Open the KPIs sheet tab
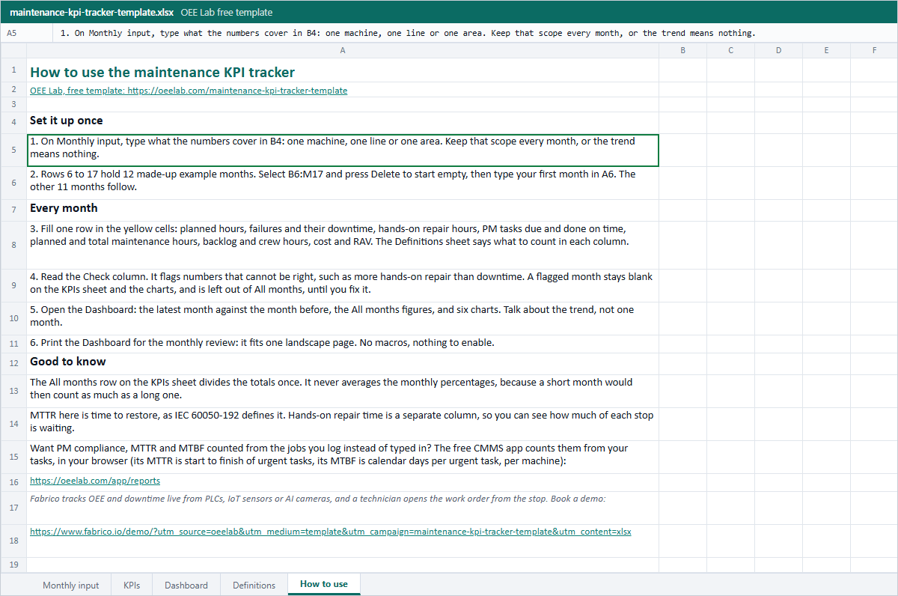 pos(132,585)
